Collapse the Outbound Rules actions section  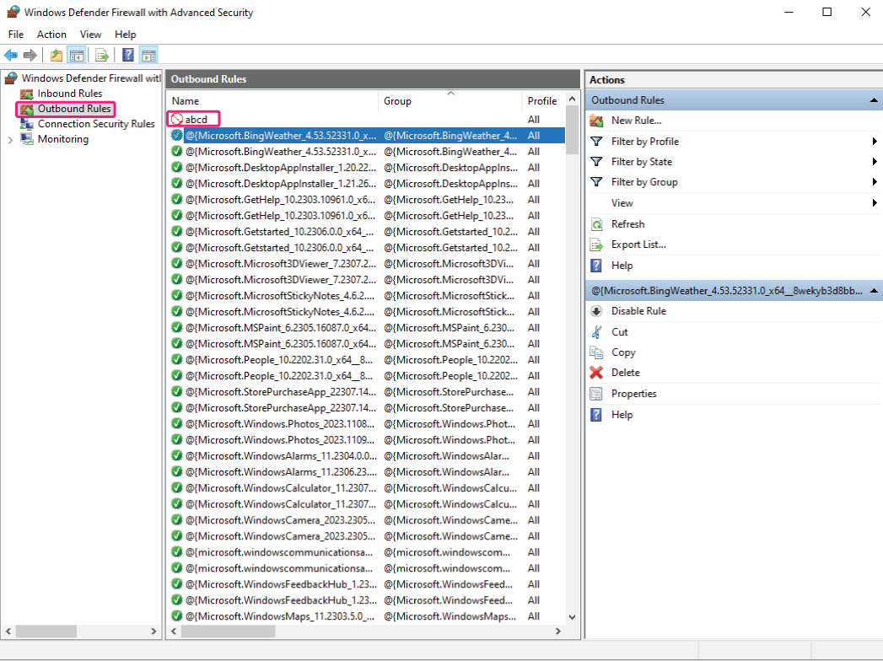tap(874, 100)
